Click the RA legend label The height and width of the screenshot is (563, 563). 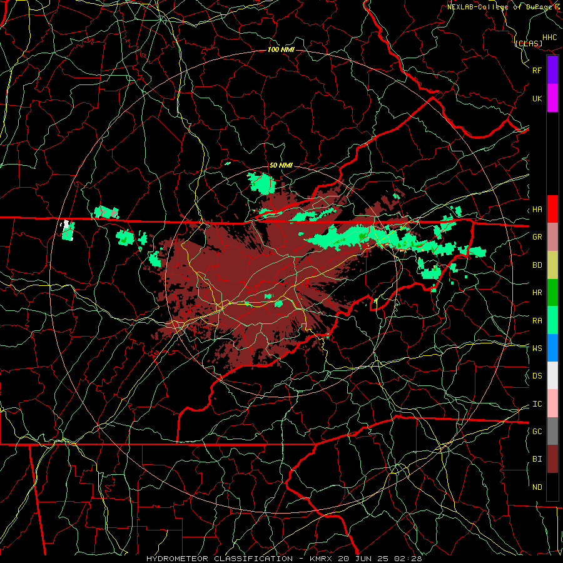(537, 320)
